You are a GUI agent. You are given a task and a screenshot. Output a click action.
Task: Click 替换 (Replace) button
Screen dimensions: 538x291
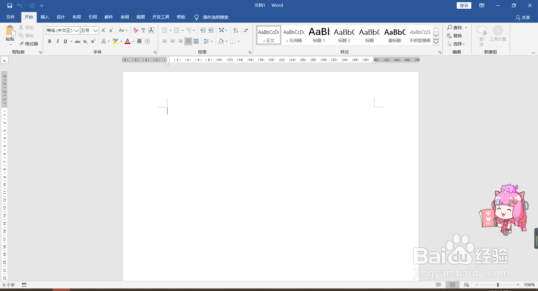(454, 36)
